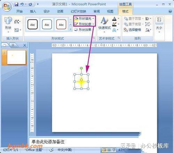Open the 形状 shapes gallery icon
This screenshot has height=153, width=174.
click(x=8, y=20)
